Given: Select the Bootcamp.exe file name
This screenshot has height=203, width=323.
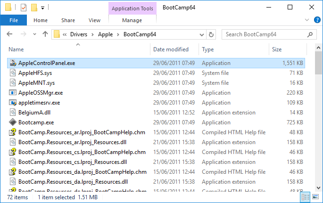Looking at the screenshot, I should coord(36,122).
